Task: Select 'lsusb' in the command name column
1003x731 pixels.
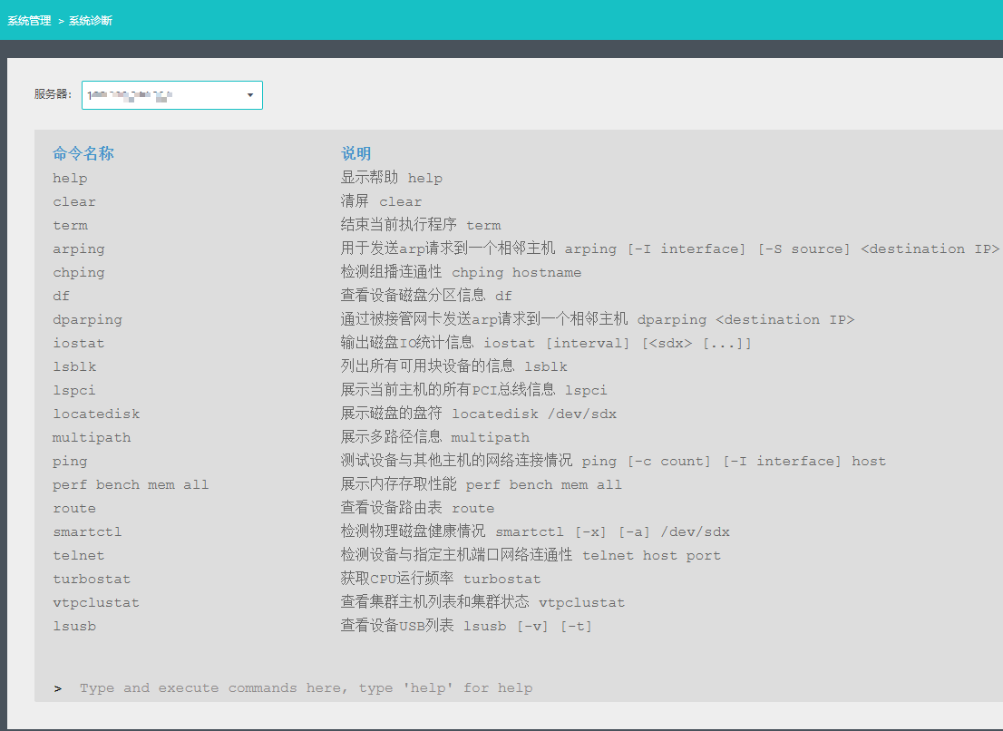Action: (74, 627)
